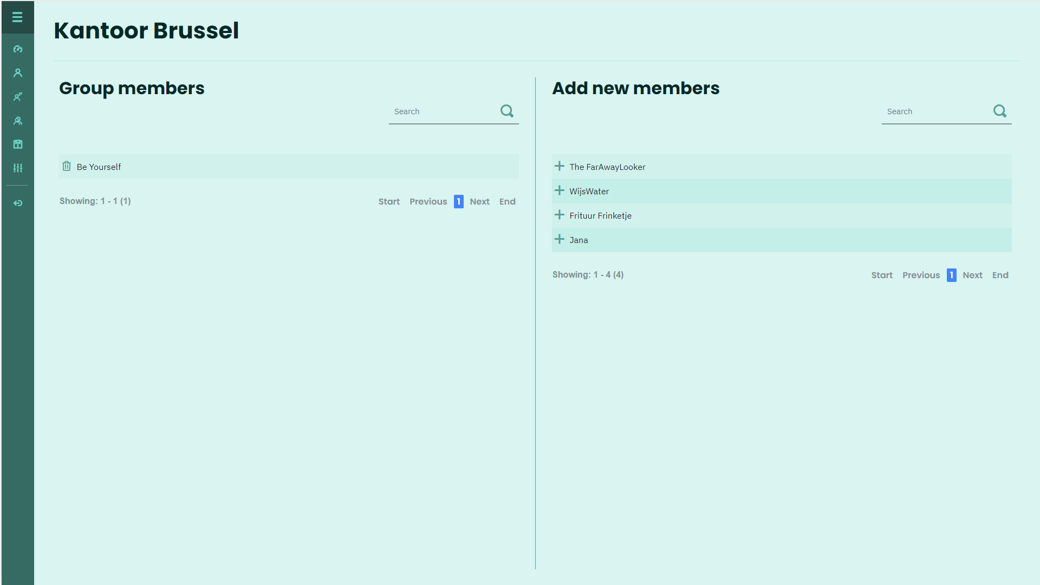The height and width of the screenshot is (585, 1040).
Task: Click the 'Showing: 1 - 4 (4)' text
Action: coord(588,274)
